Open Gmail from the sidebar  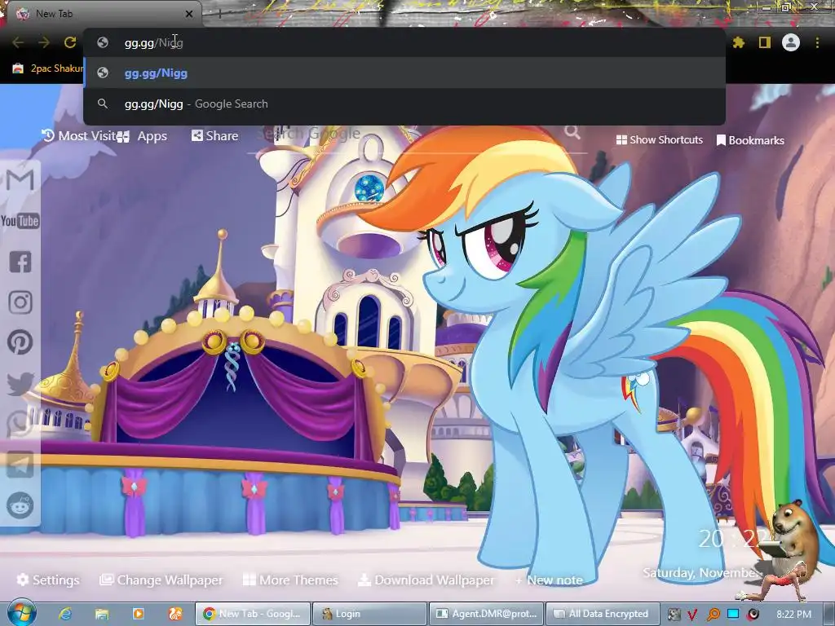[x=20, y=180]
